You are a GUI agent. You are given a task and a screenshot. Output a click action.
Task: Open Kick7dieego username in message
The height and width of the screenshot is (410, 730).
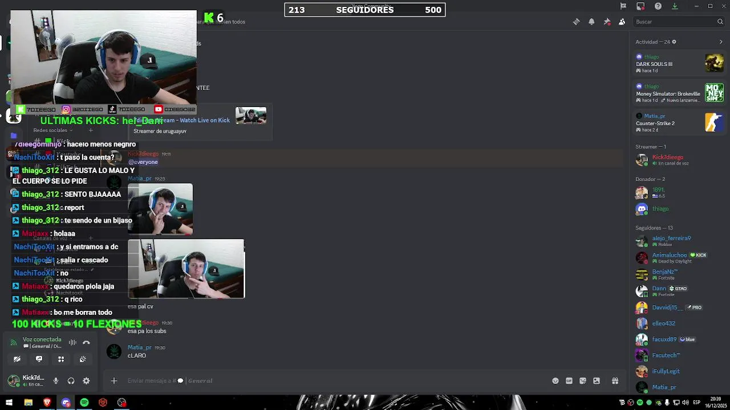coord(143,154)
